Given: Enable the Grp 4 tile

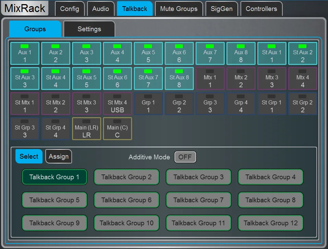Looking at the screenshot, I should (x=241, y=104).
